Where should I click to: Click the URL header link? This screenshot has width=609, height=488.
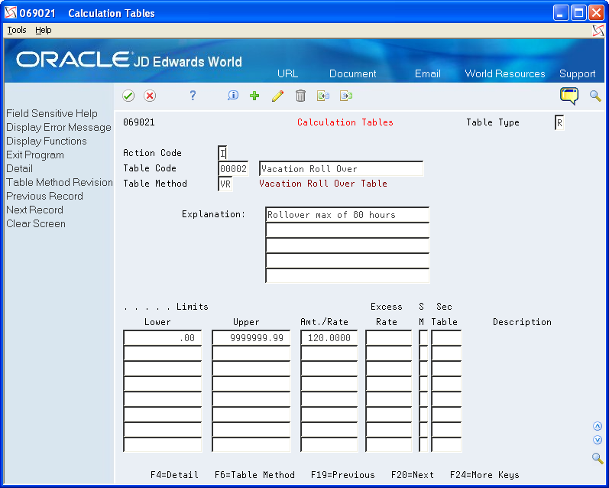coord(288,73)
